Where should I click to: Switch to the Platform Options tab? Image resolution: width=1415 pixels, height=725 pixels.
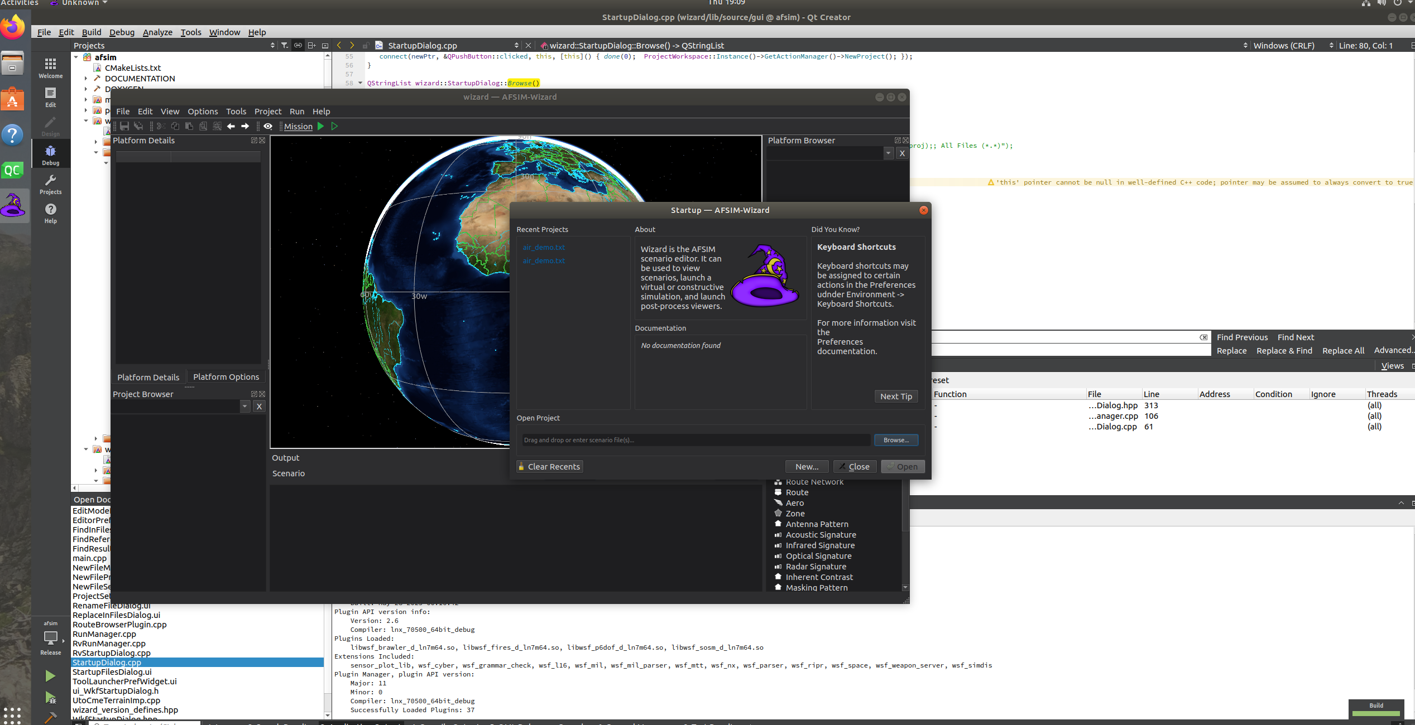pyautogui.click(x=226, y=376)
